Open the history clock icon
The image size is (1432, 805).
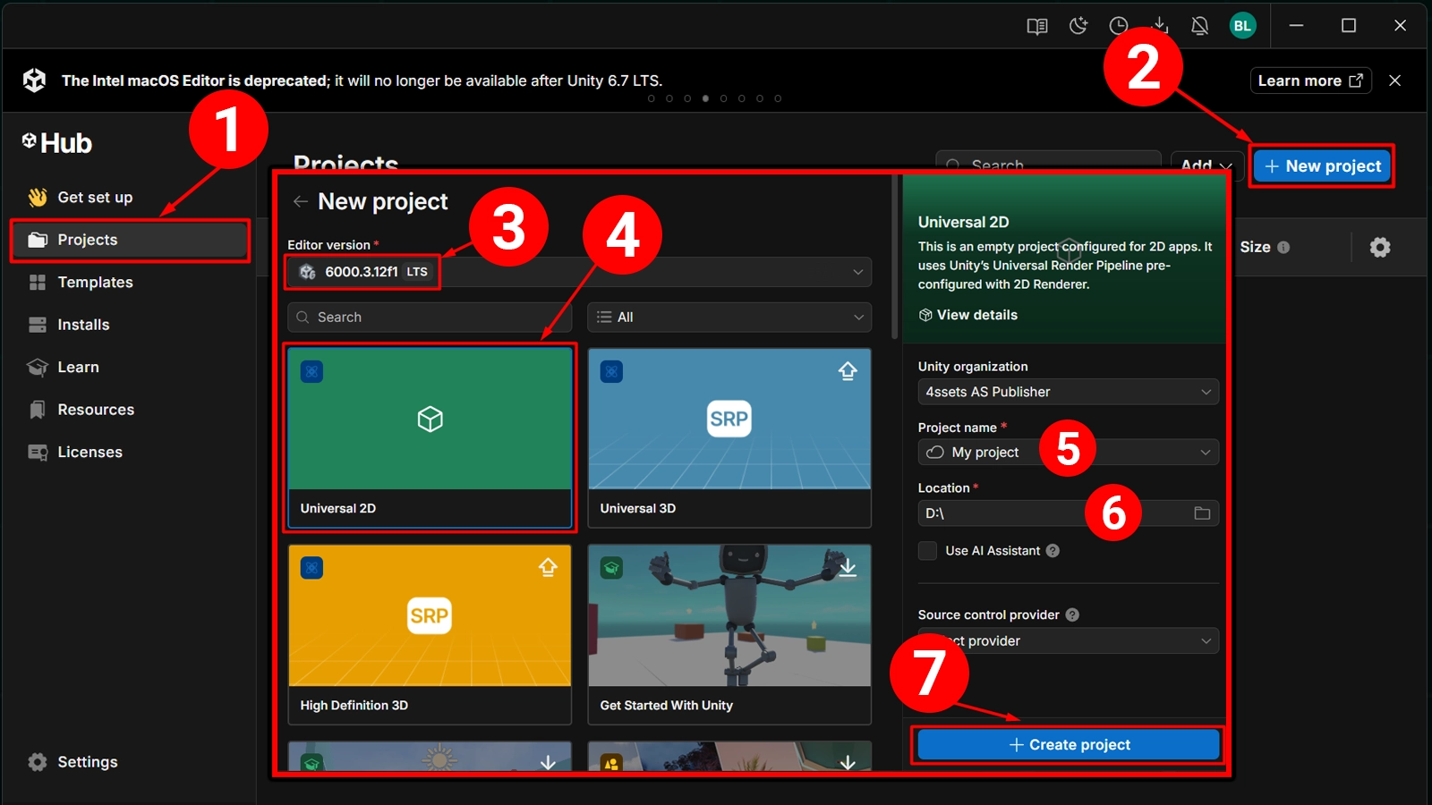[1119, 26]
